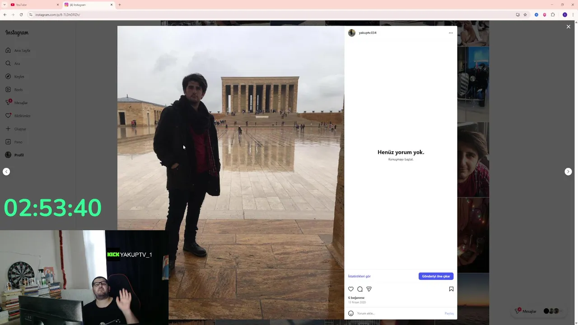Screen dimensions: 578x325
Task: Open the Reels icon
Action: point(8,89)
